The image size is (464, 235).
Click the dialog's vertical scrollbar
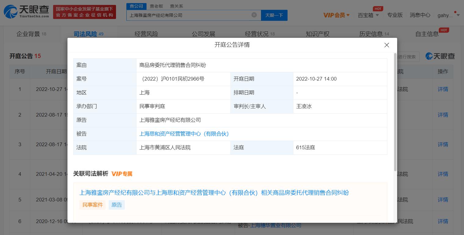[x=395, y=111]
